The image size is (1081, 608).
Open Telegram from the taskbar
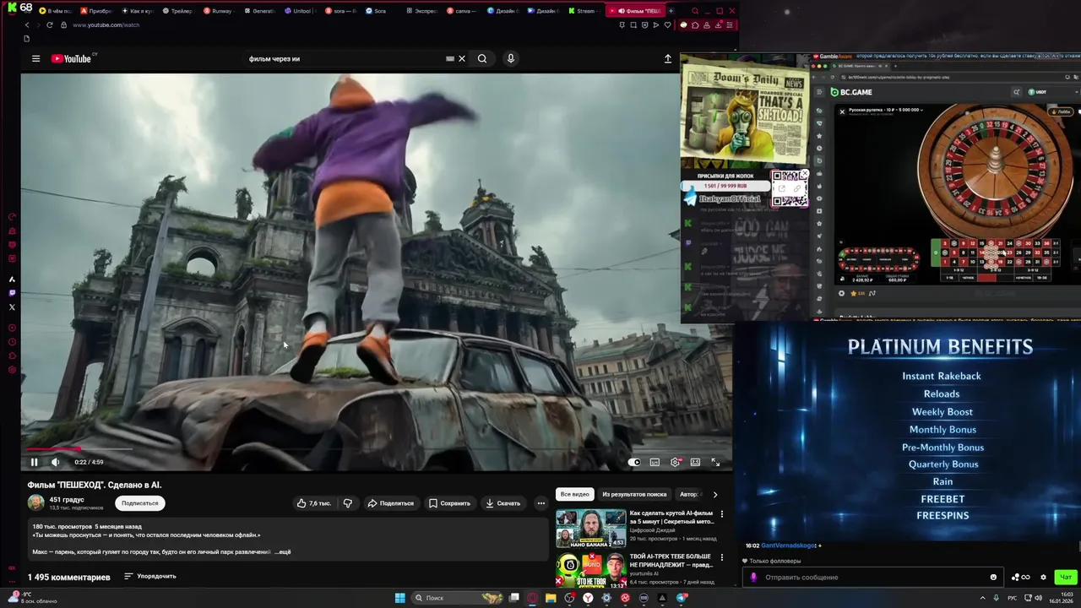[x=682, y=598]
